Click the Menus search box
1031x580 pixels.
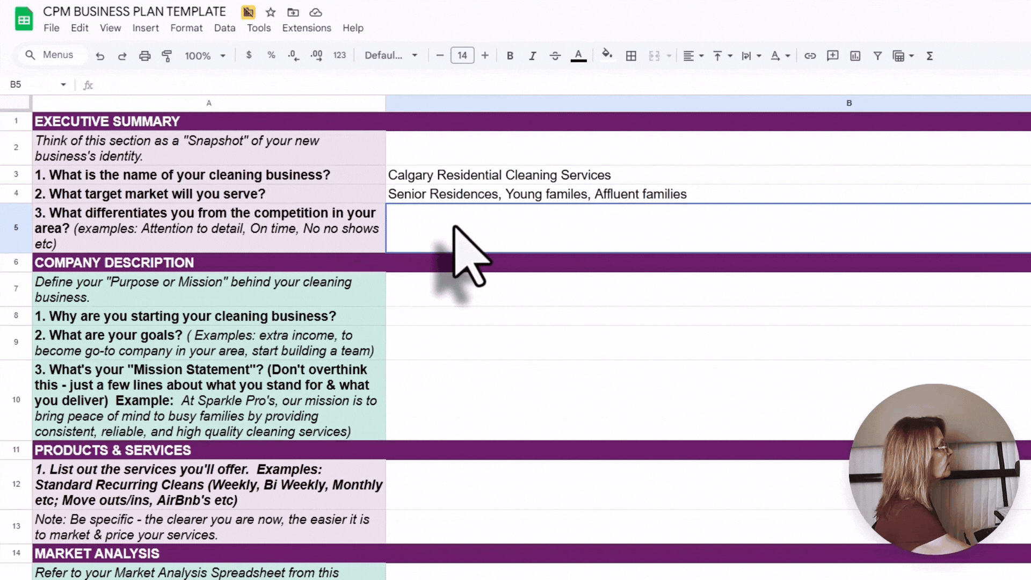[53, 55]
